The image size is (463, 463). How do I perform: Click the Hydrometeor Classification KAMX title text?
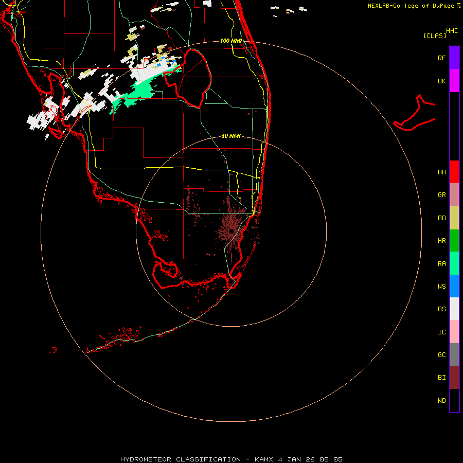[x=231, y=459]
